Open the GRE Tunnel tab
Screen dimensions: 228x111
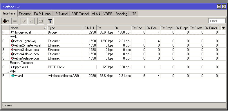tap(80, 14)
